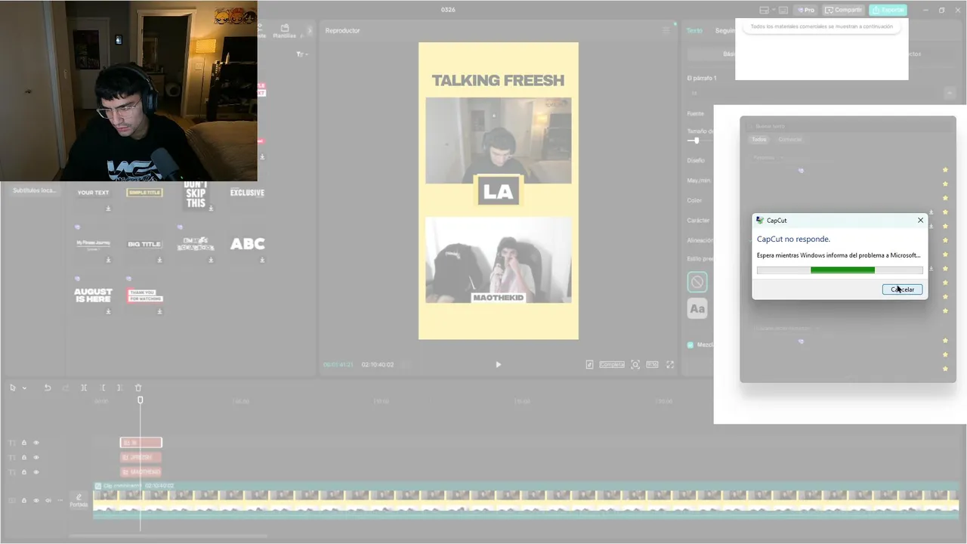
Task: Lock the third text track
Action: [23, 472]
